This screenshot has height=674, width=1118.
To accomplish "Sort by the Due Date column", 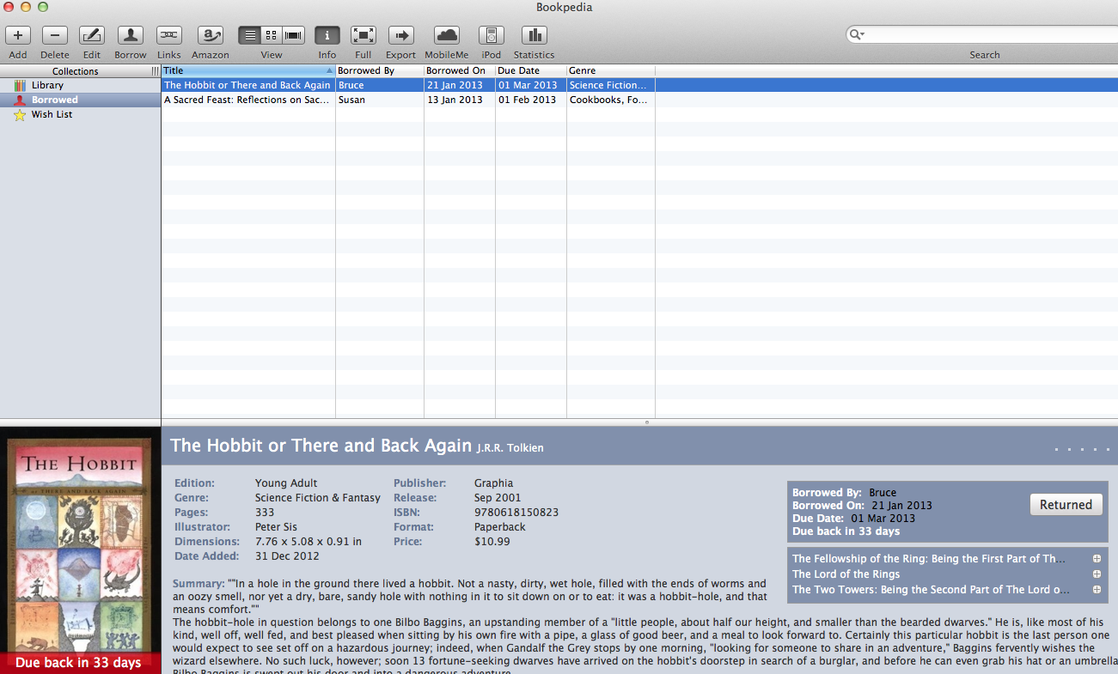I will click(x=531, y=70).
